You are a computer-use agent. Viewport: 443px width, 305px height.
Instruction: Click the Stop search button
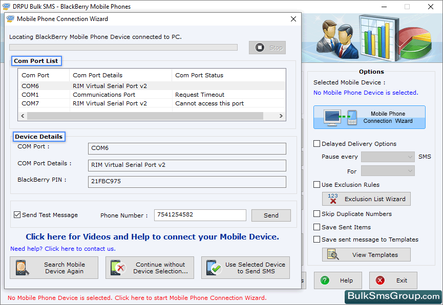[x=267, y=48]
